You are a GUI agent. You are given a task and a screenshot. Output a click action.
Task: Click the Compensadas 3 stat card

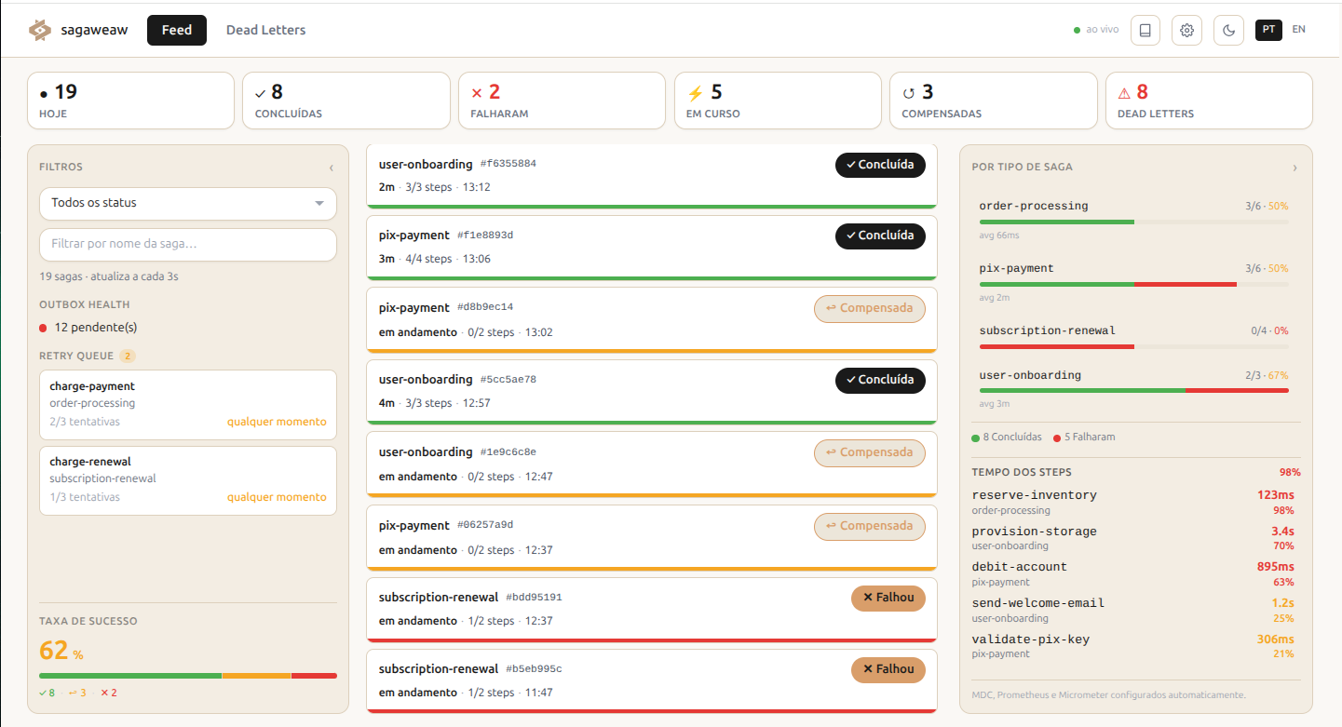994,101
